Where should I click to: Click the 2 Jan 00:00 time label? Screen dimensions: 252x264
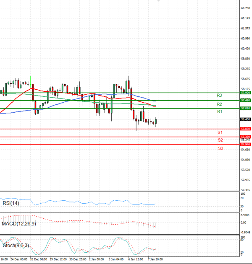(96, 259)
